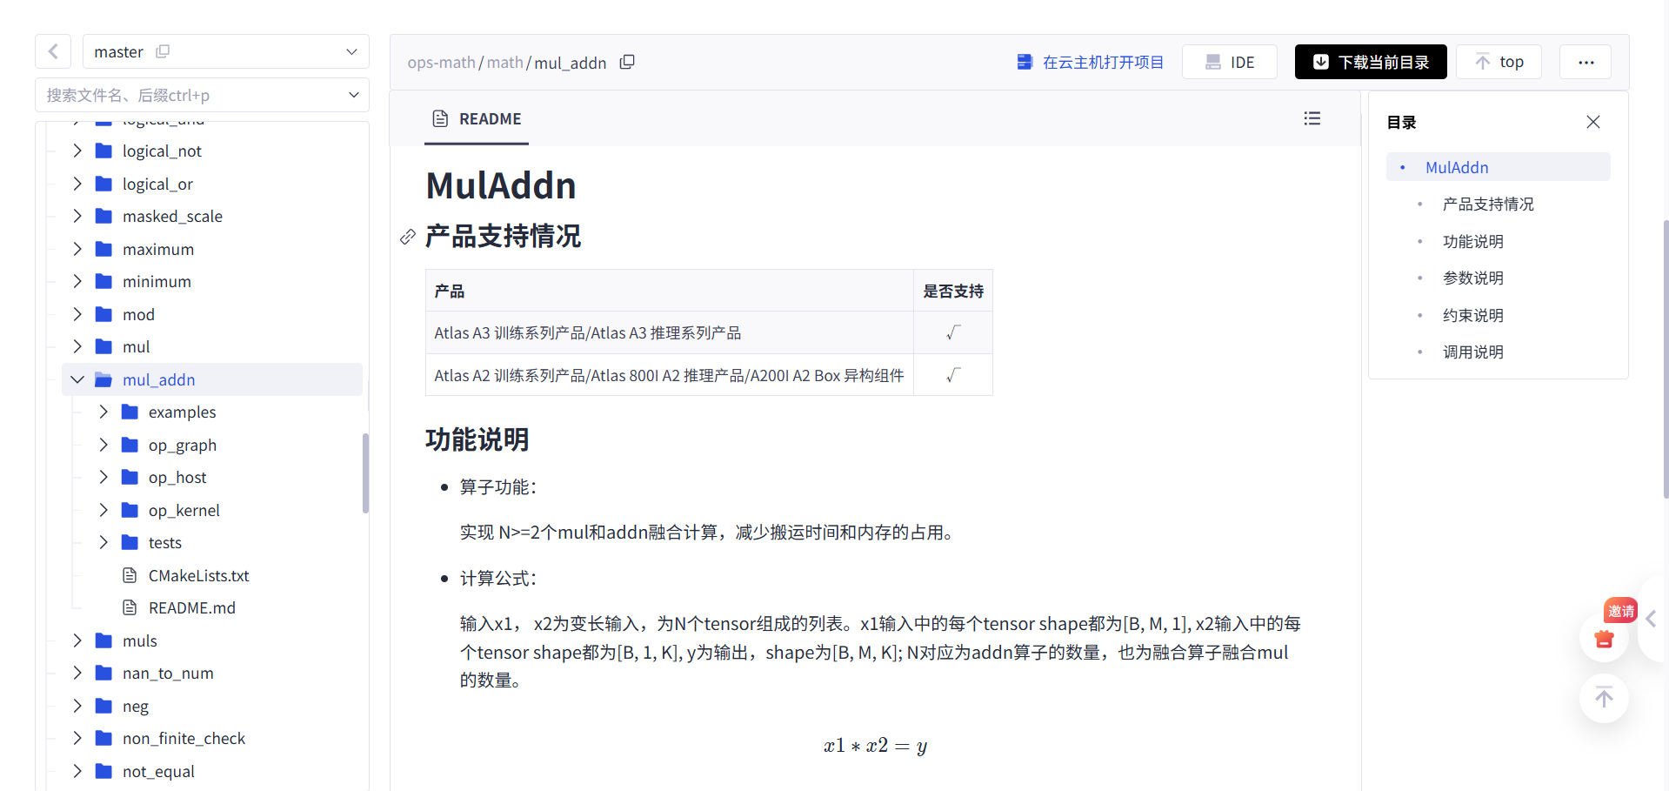Click back-to-top floating arrow button
Screen dimensions: 1669x791
pos(1605,698)
